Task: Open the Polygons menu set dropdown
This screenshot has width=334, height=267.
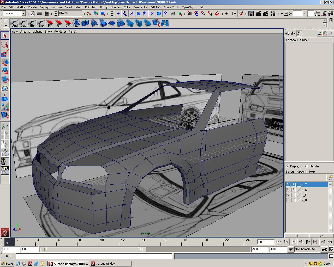Action: click(x=23, y=13)
